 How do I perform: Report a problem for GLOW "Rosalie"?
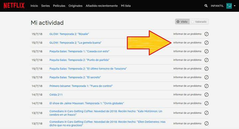tap(187, 34)
